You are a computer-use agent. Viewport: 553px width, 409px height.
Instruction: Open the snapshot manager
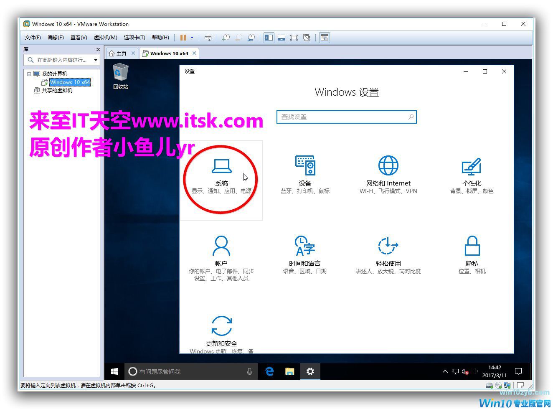pyautogui.click(x=251, y=38)
